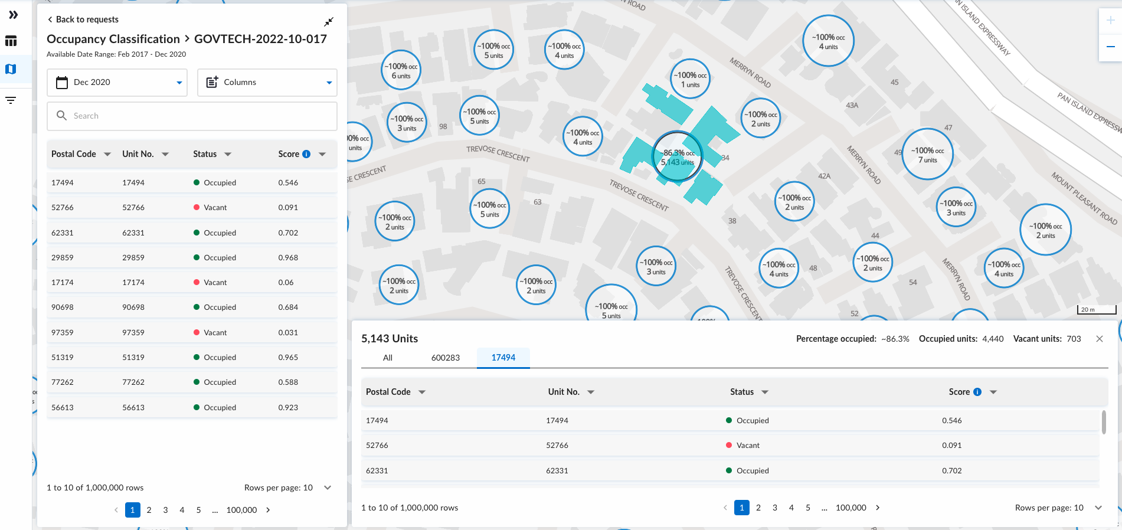The height and width of the screenshot is (530, 1122).
Task: Go to next page in bottom table
Action: coord(878,508)
